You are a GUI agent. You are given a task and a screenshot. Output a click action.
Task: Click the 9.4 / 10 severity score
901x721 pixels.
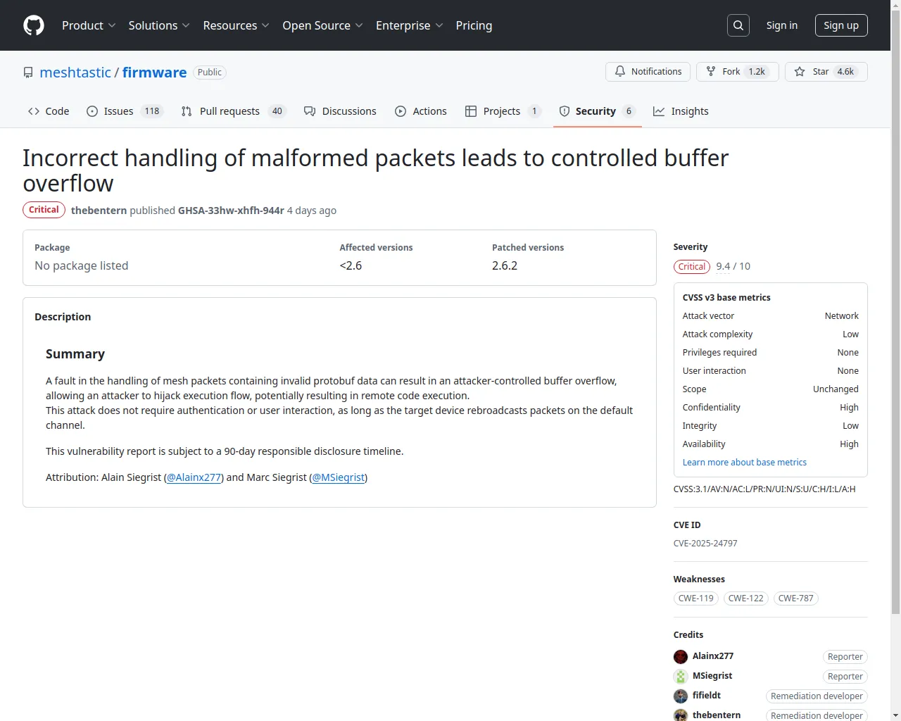point(733,266)
